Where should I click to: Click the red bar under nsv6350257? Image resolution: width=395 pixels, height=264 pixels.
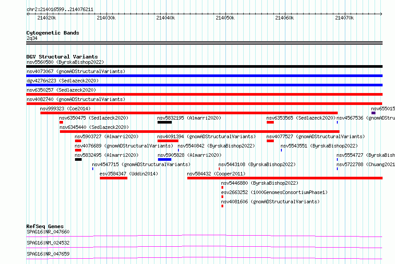pyautogui.click(x=204, y=94)
